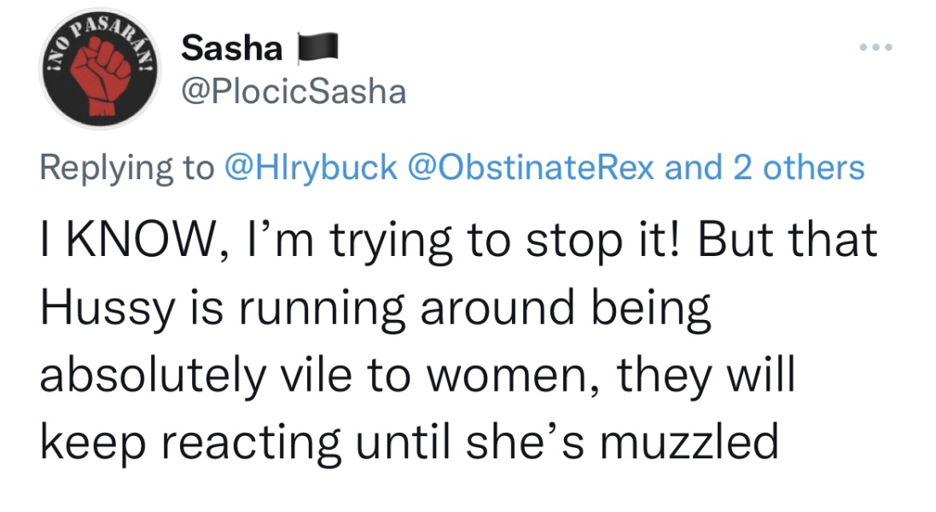Viewport: 936px width, 512px height.
Task: Expand the "and 2 others" recipients list
Action: [x=764, y=167]
